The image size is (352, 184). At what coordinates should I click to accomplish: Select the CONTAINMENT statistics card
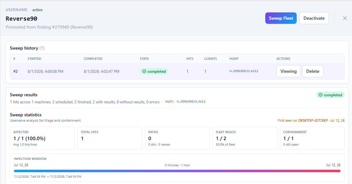tap(312, 138)
